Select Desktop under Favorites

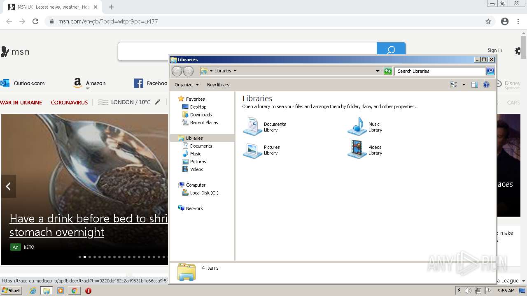pos(198,107)
